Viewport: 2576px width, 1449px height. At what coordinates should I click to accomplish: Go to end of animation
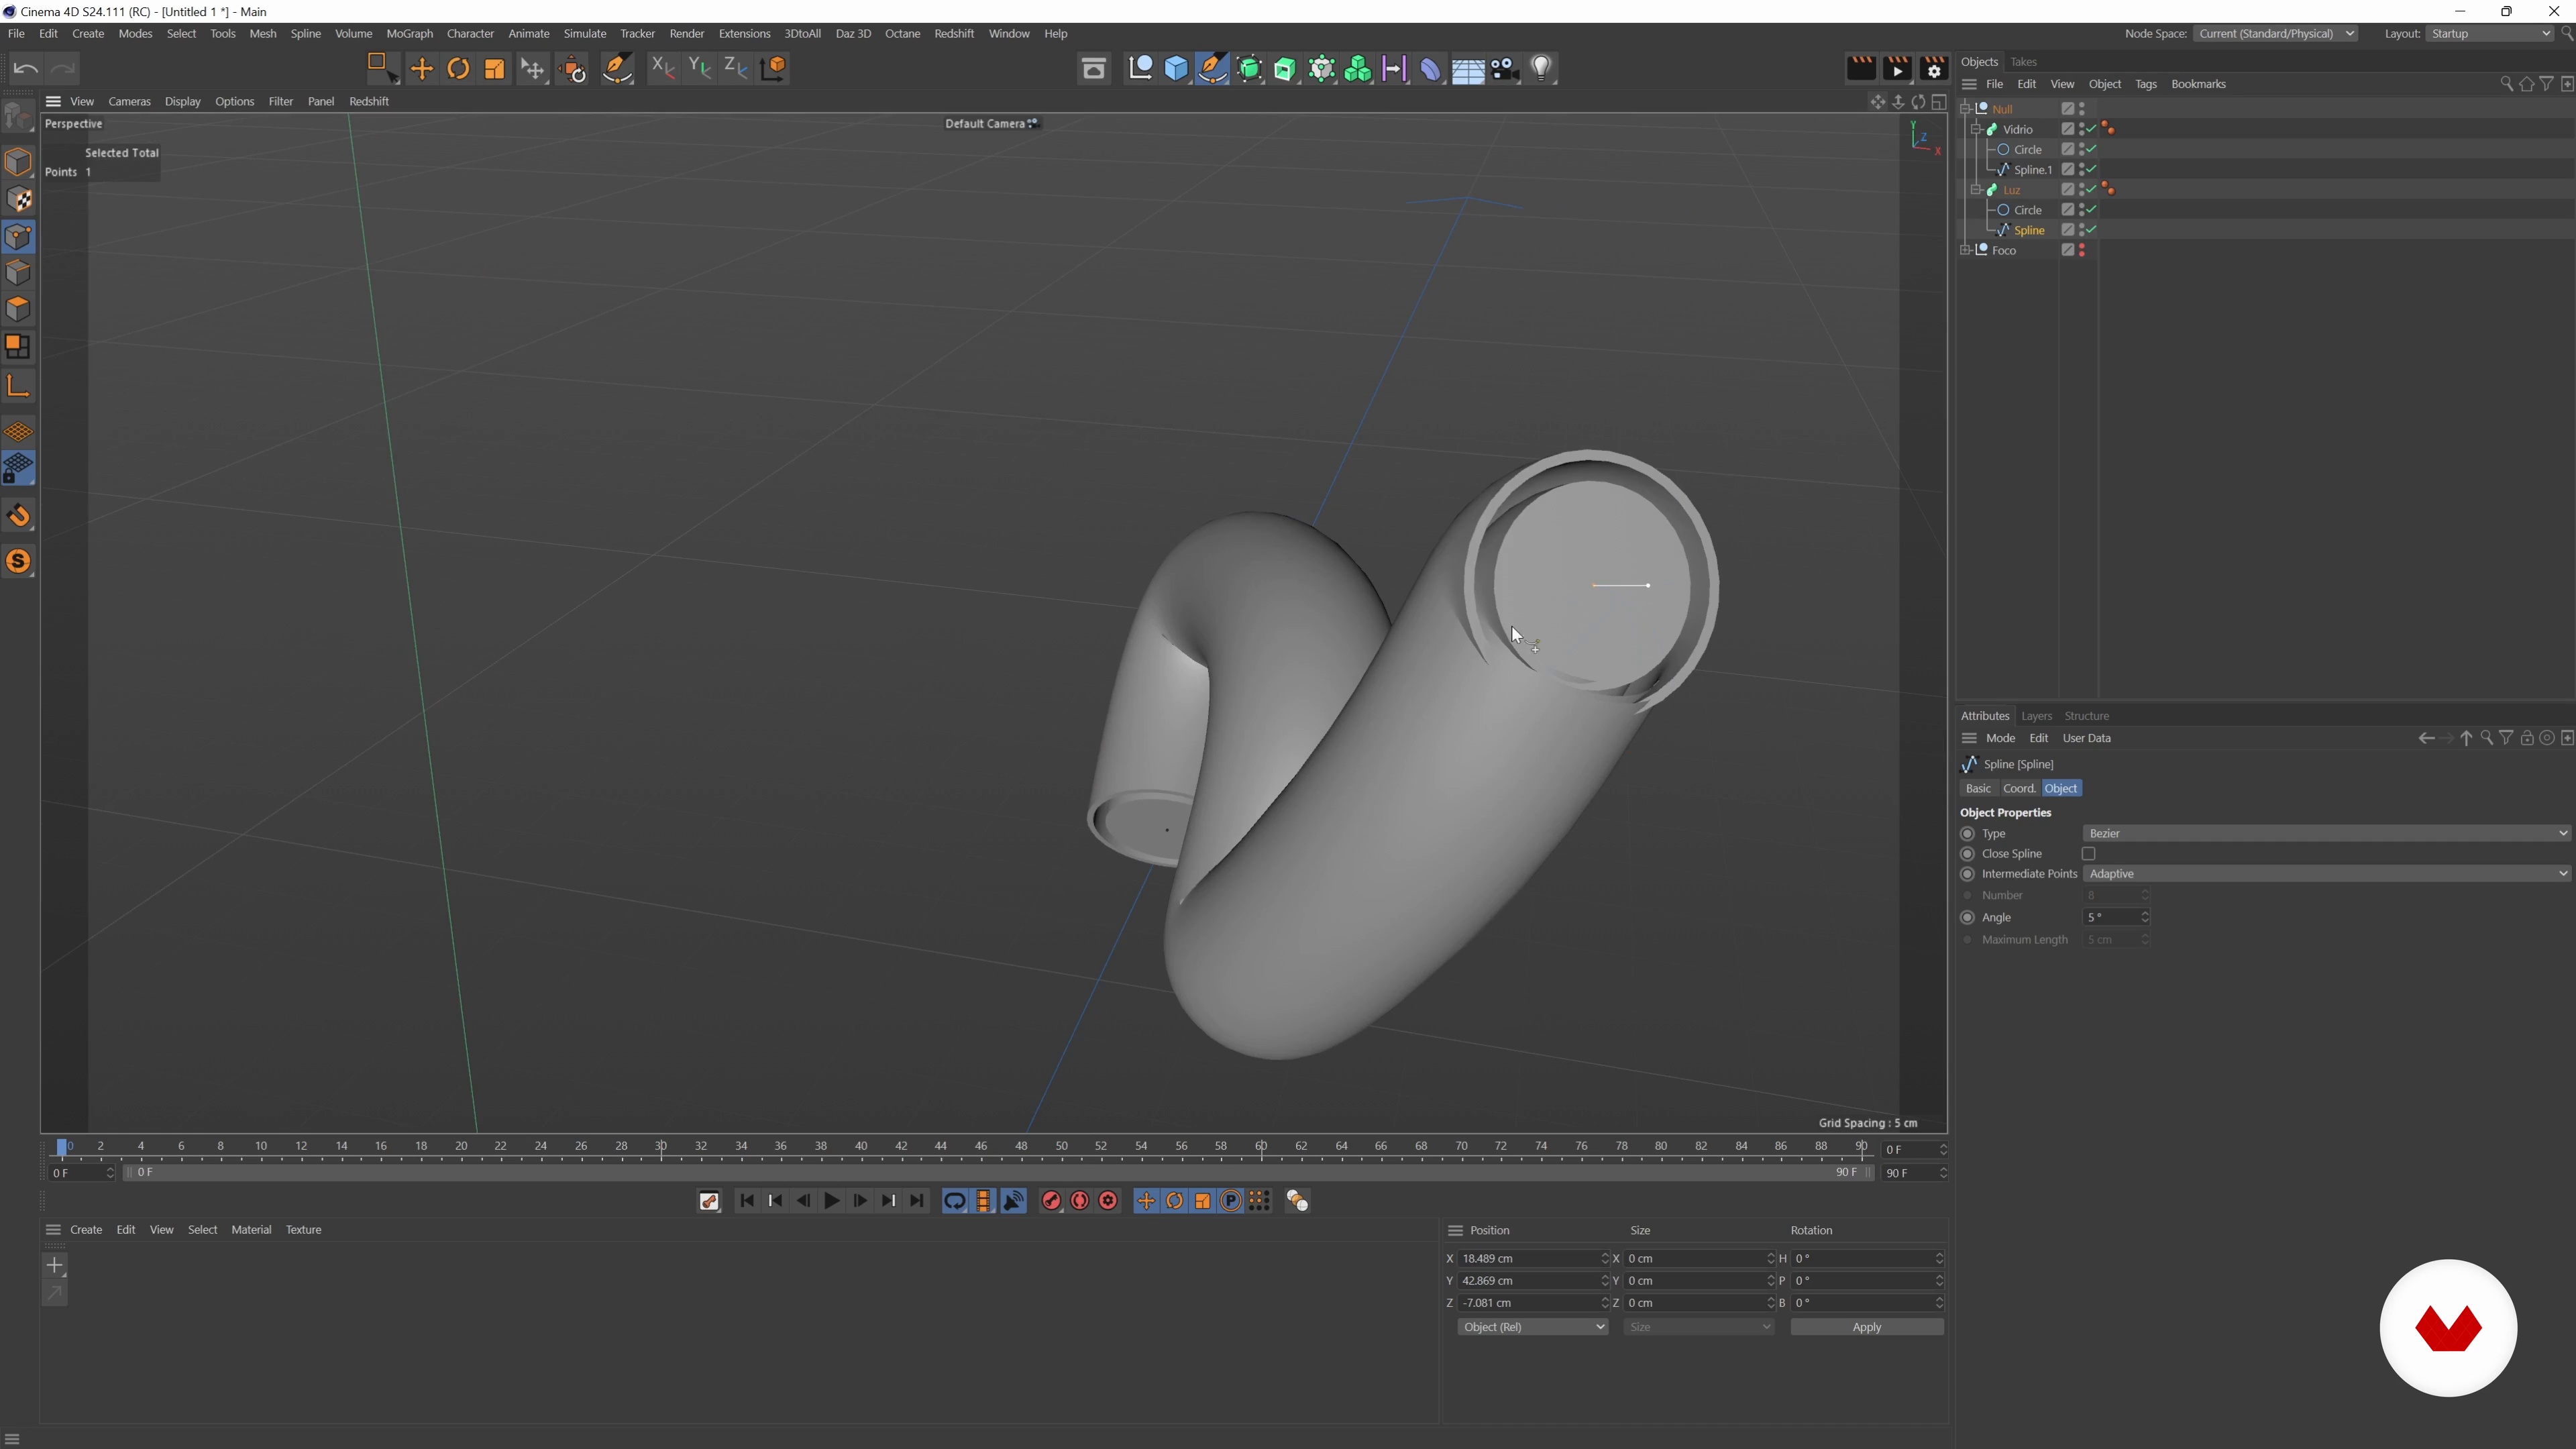pyautogui.click(x=917, y=1201)
